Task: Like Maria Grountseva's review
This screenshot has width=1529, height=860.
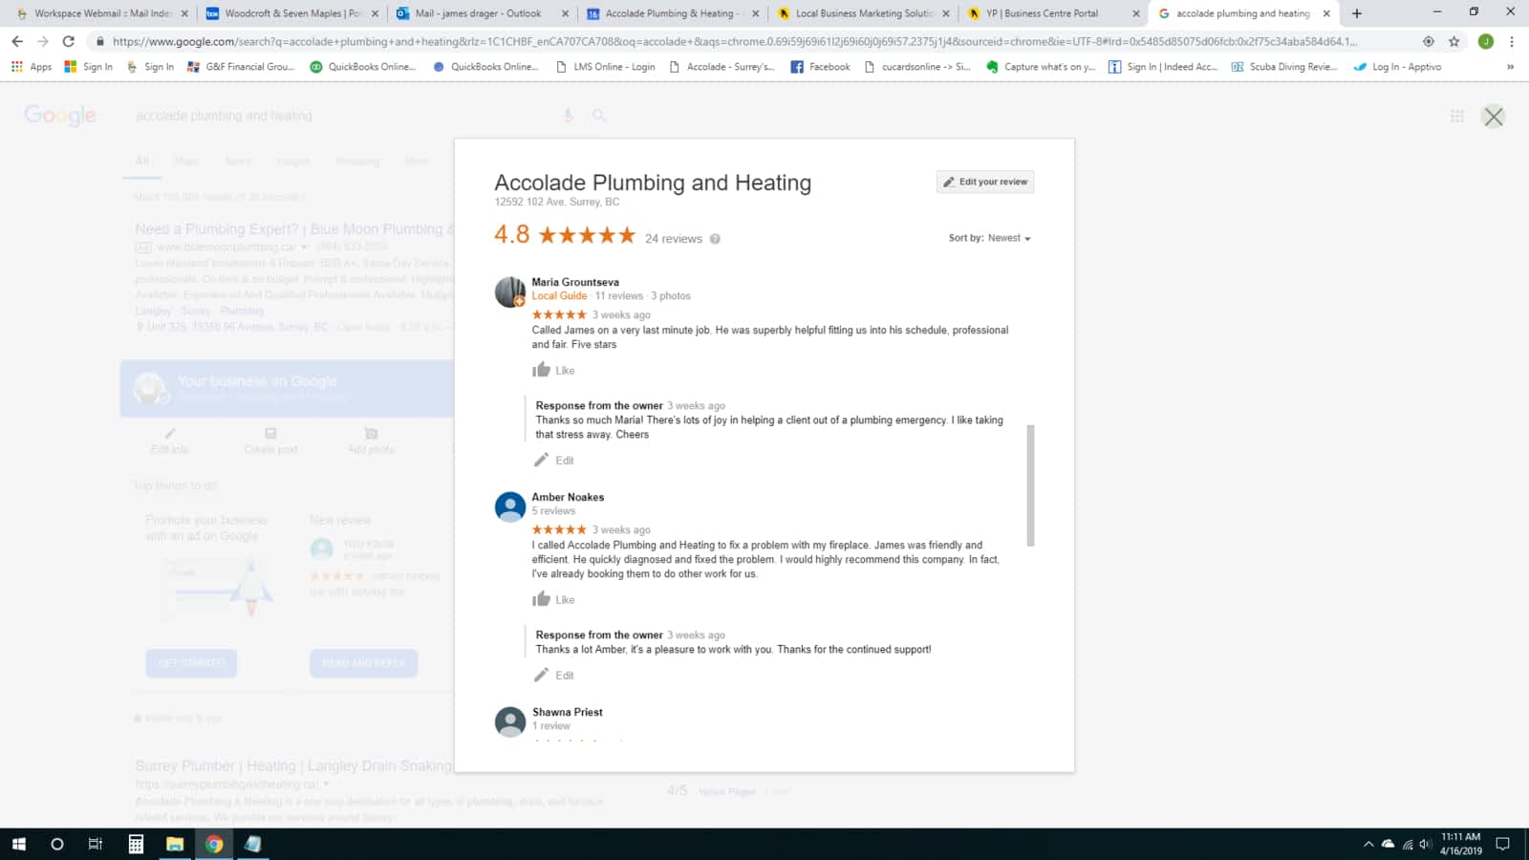Action: [554, 370]
